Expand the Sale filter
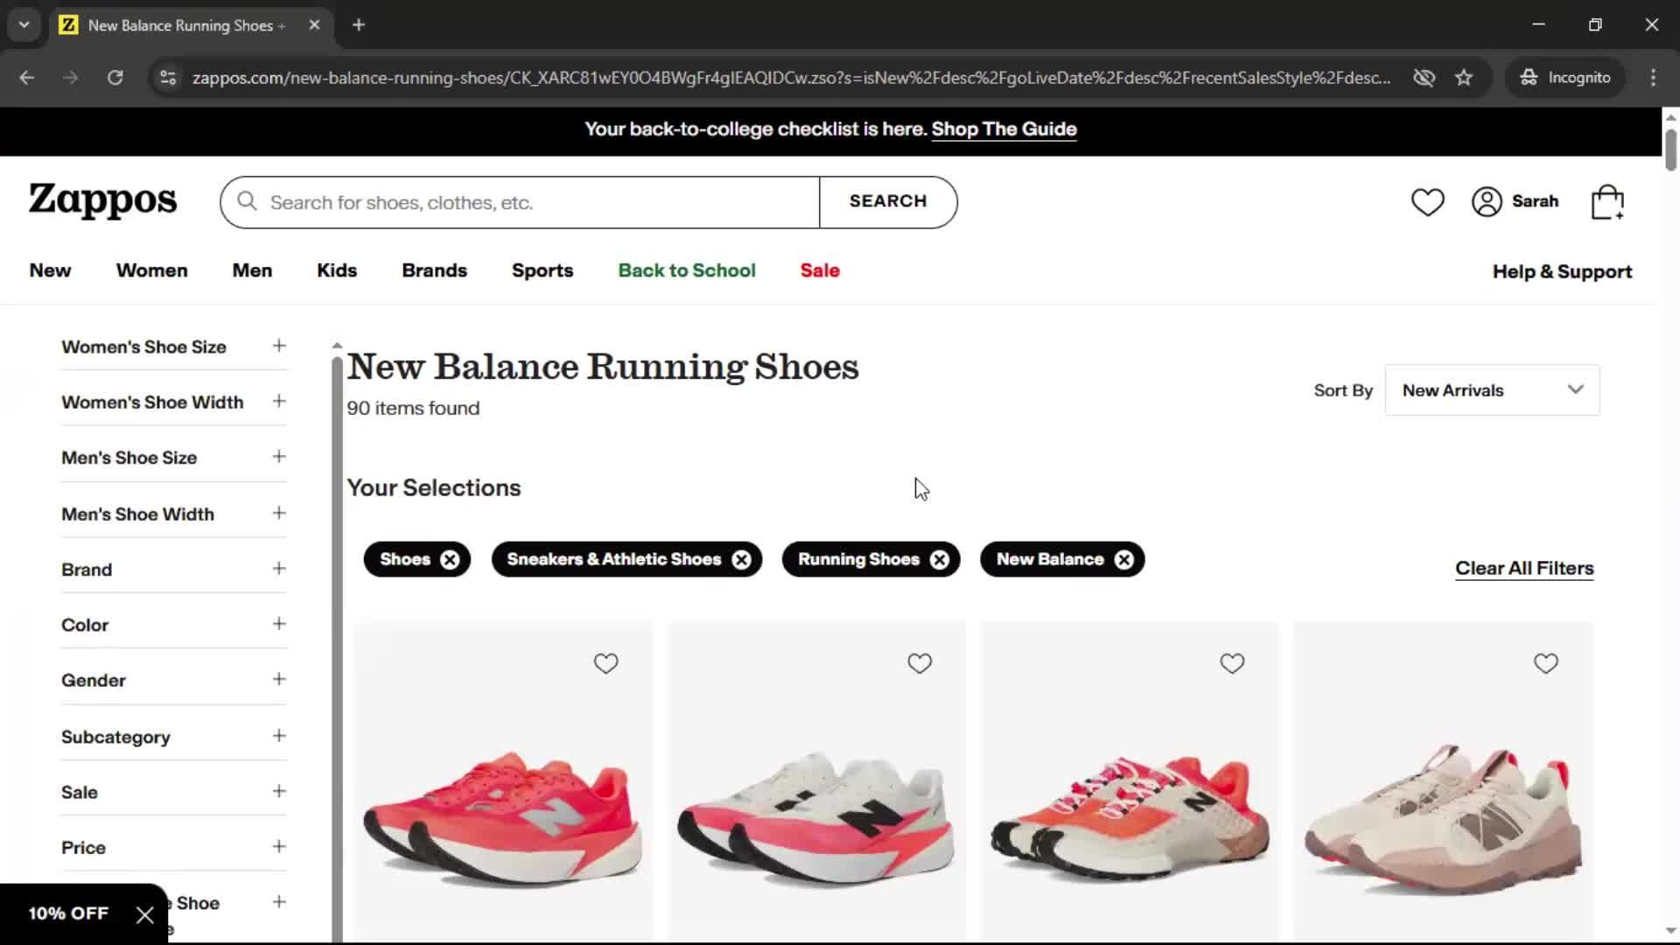 [174, 792]
